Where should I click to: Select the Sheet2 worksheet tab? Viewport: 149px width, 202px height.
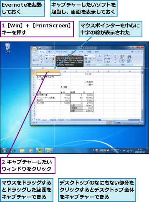pyautogui.click(x=61, y=120)
